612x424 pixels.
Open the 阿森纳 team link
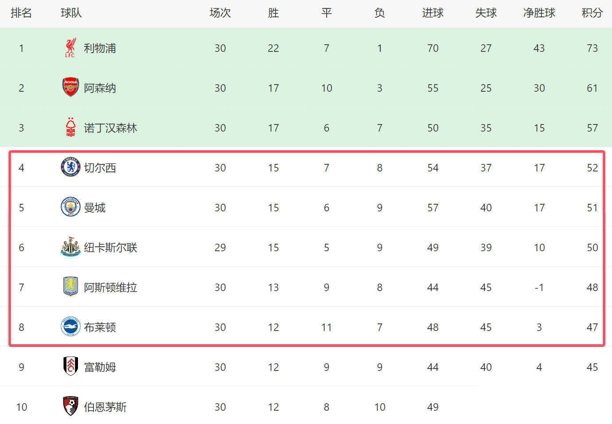(100, 88)
